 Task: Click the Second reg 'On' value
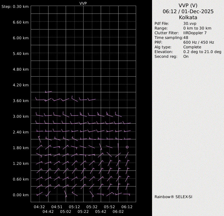click(x=186, y=57)
